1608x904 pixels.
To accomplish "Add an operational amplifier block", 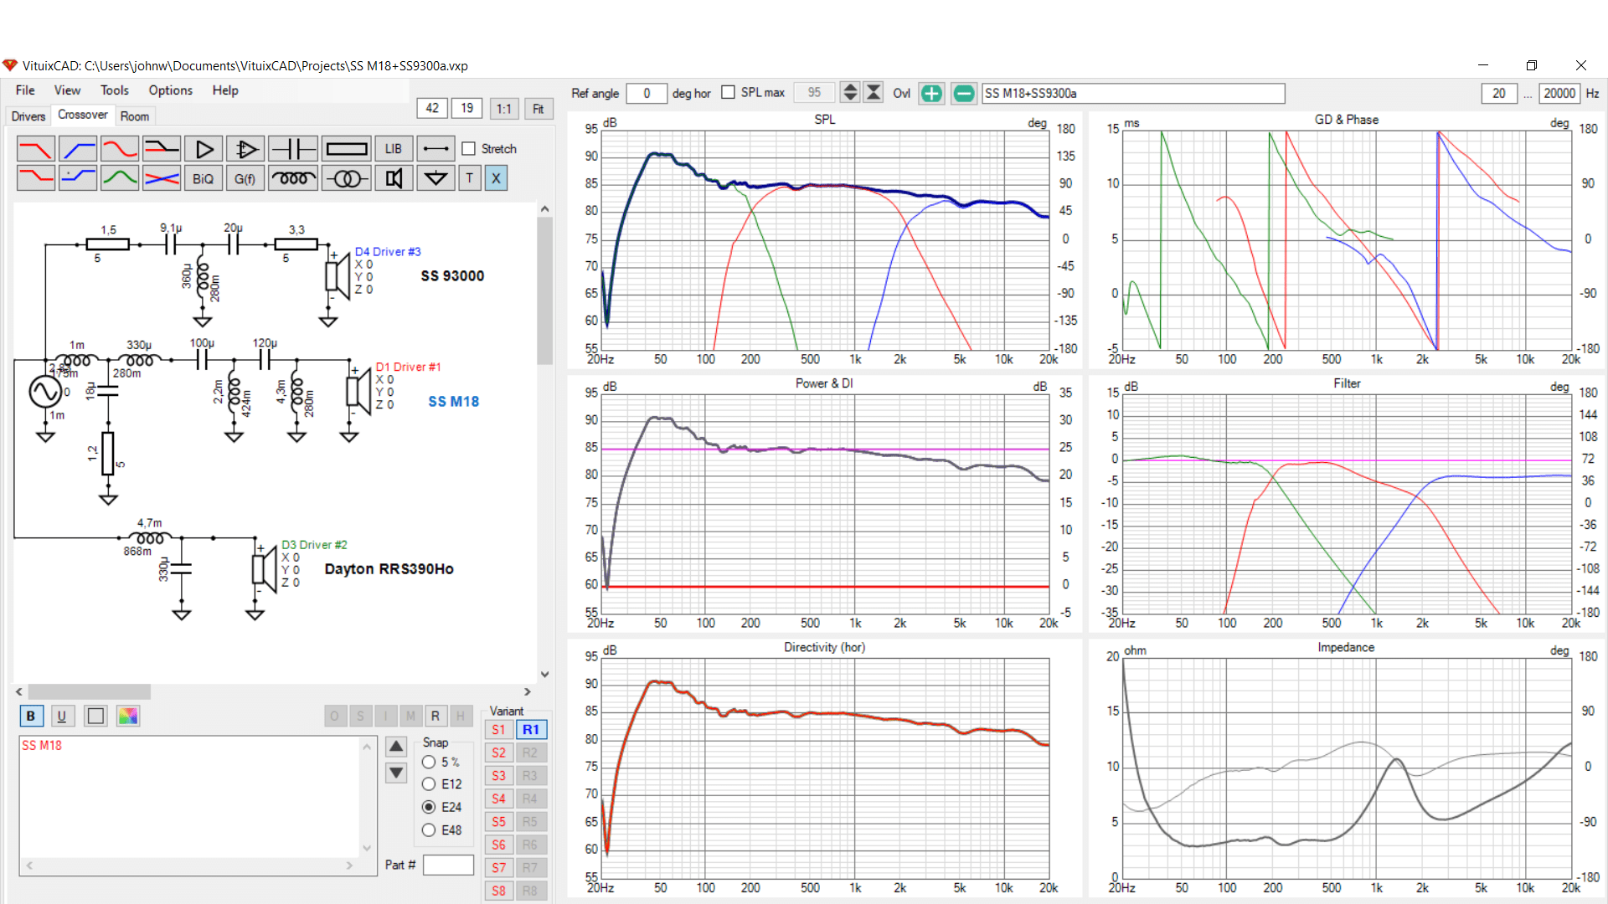I will click(245, 149).
